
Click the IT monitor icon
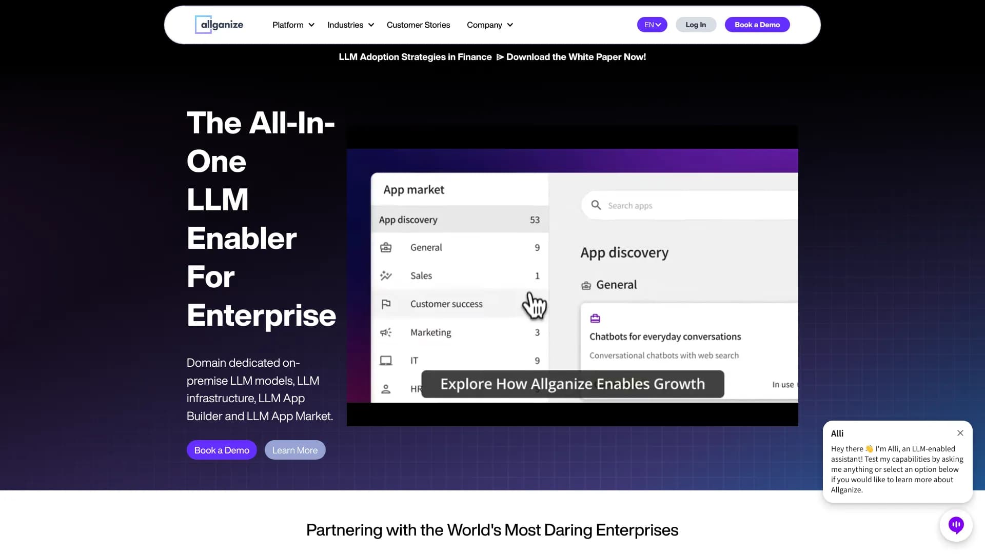point(386,360)
